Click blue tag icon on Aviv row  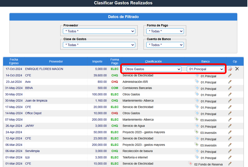[x=197, y=81]
